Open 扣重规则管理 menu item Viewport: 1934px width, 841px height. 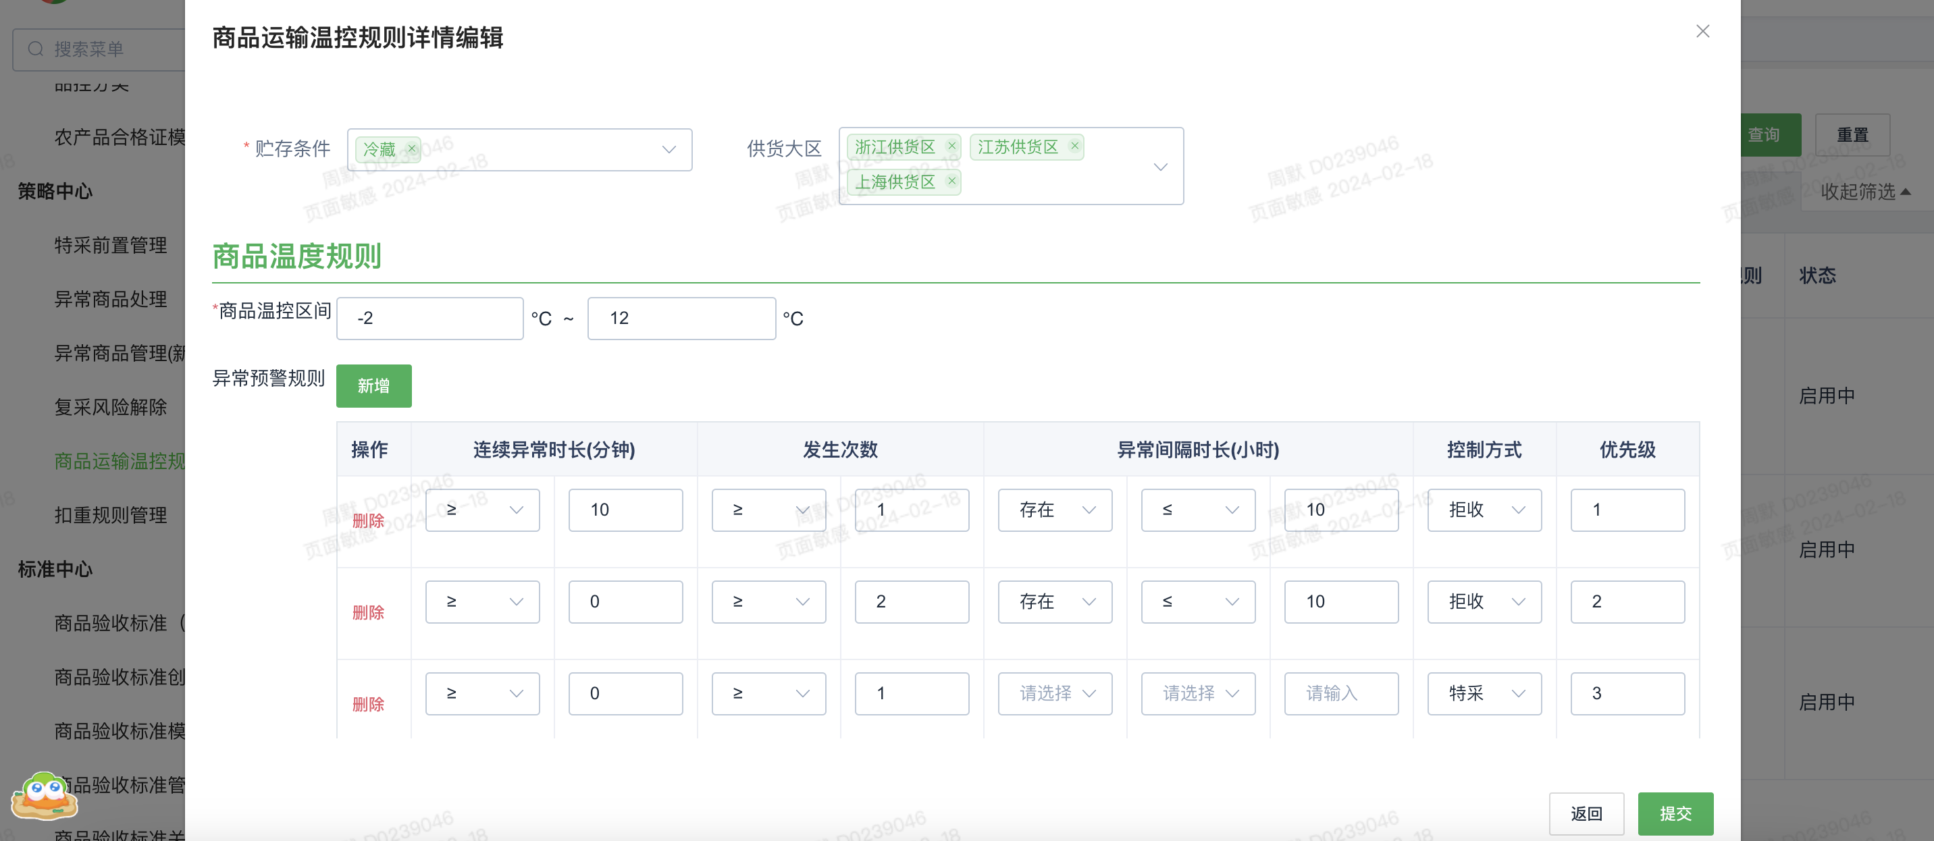(110, 516)
